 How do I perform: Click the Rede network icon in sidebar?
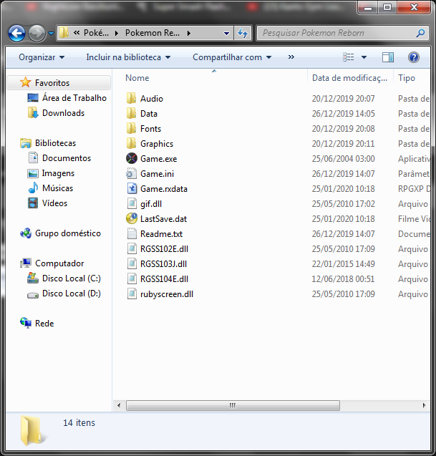(x=26, y=324)
